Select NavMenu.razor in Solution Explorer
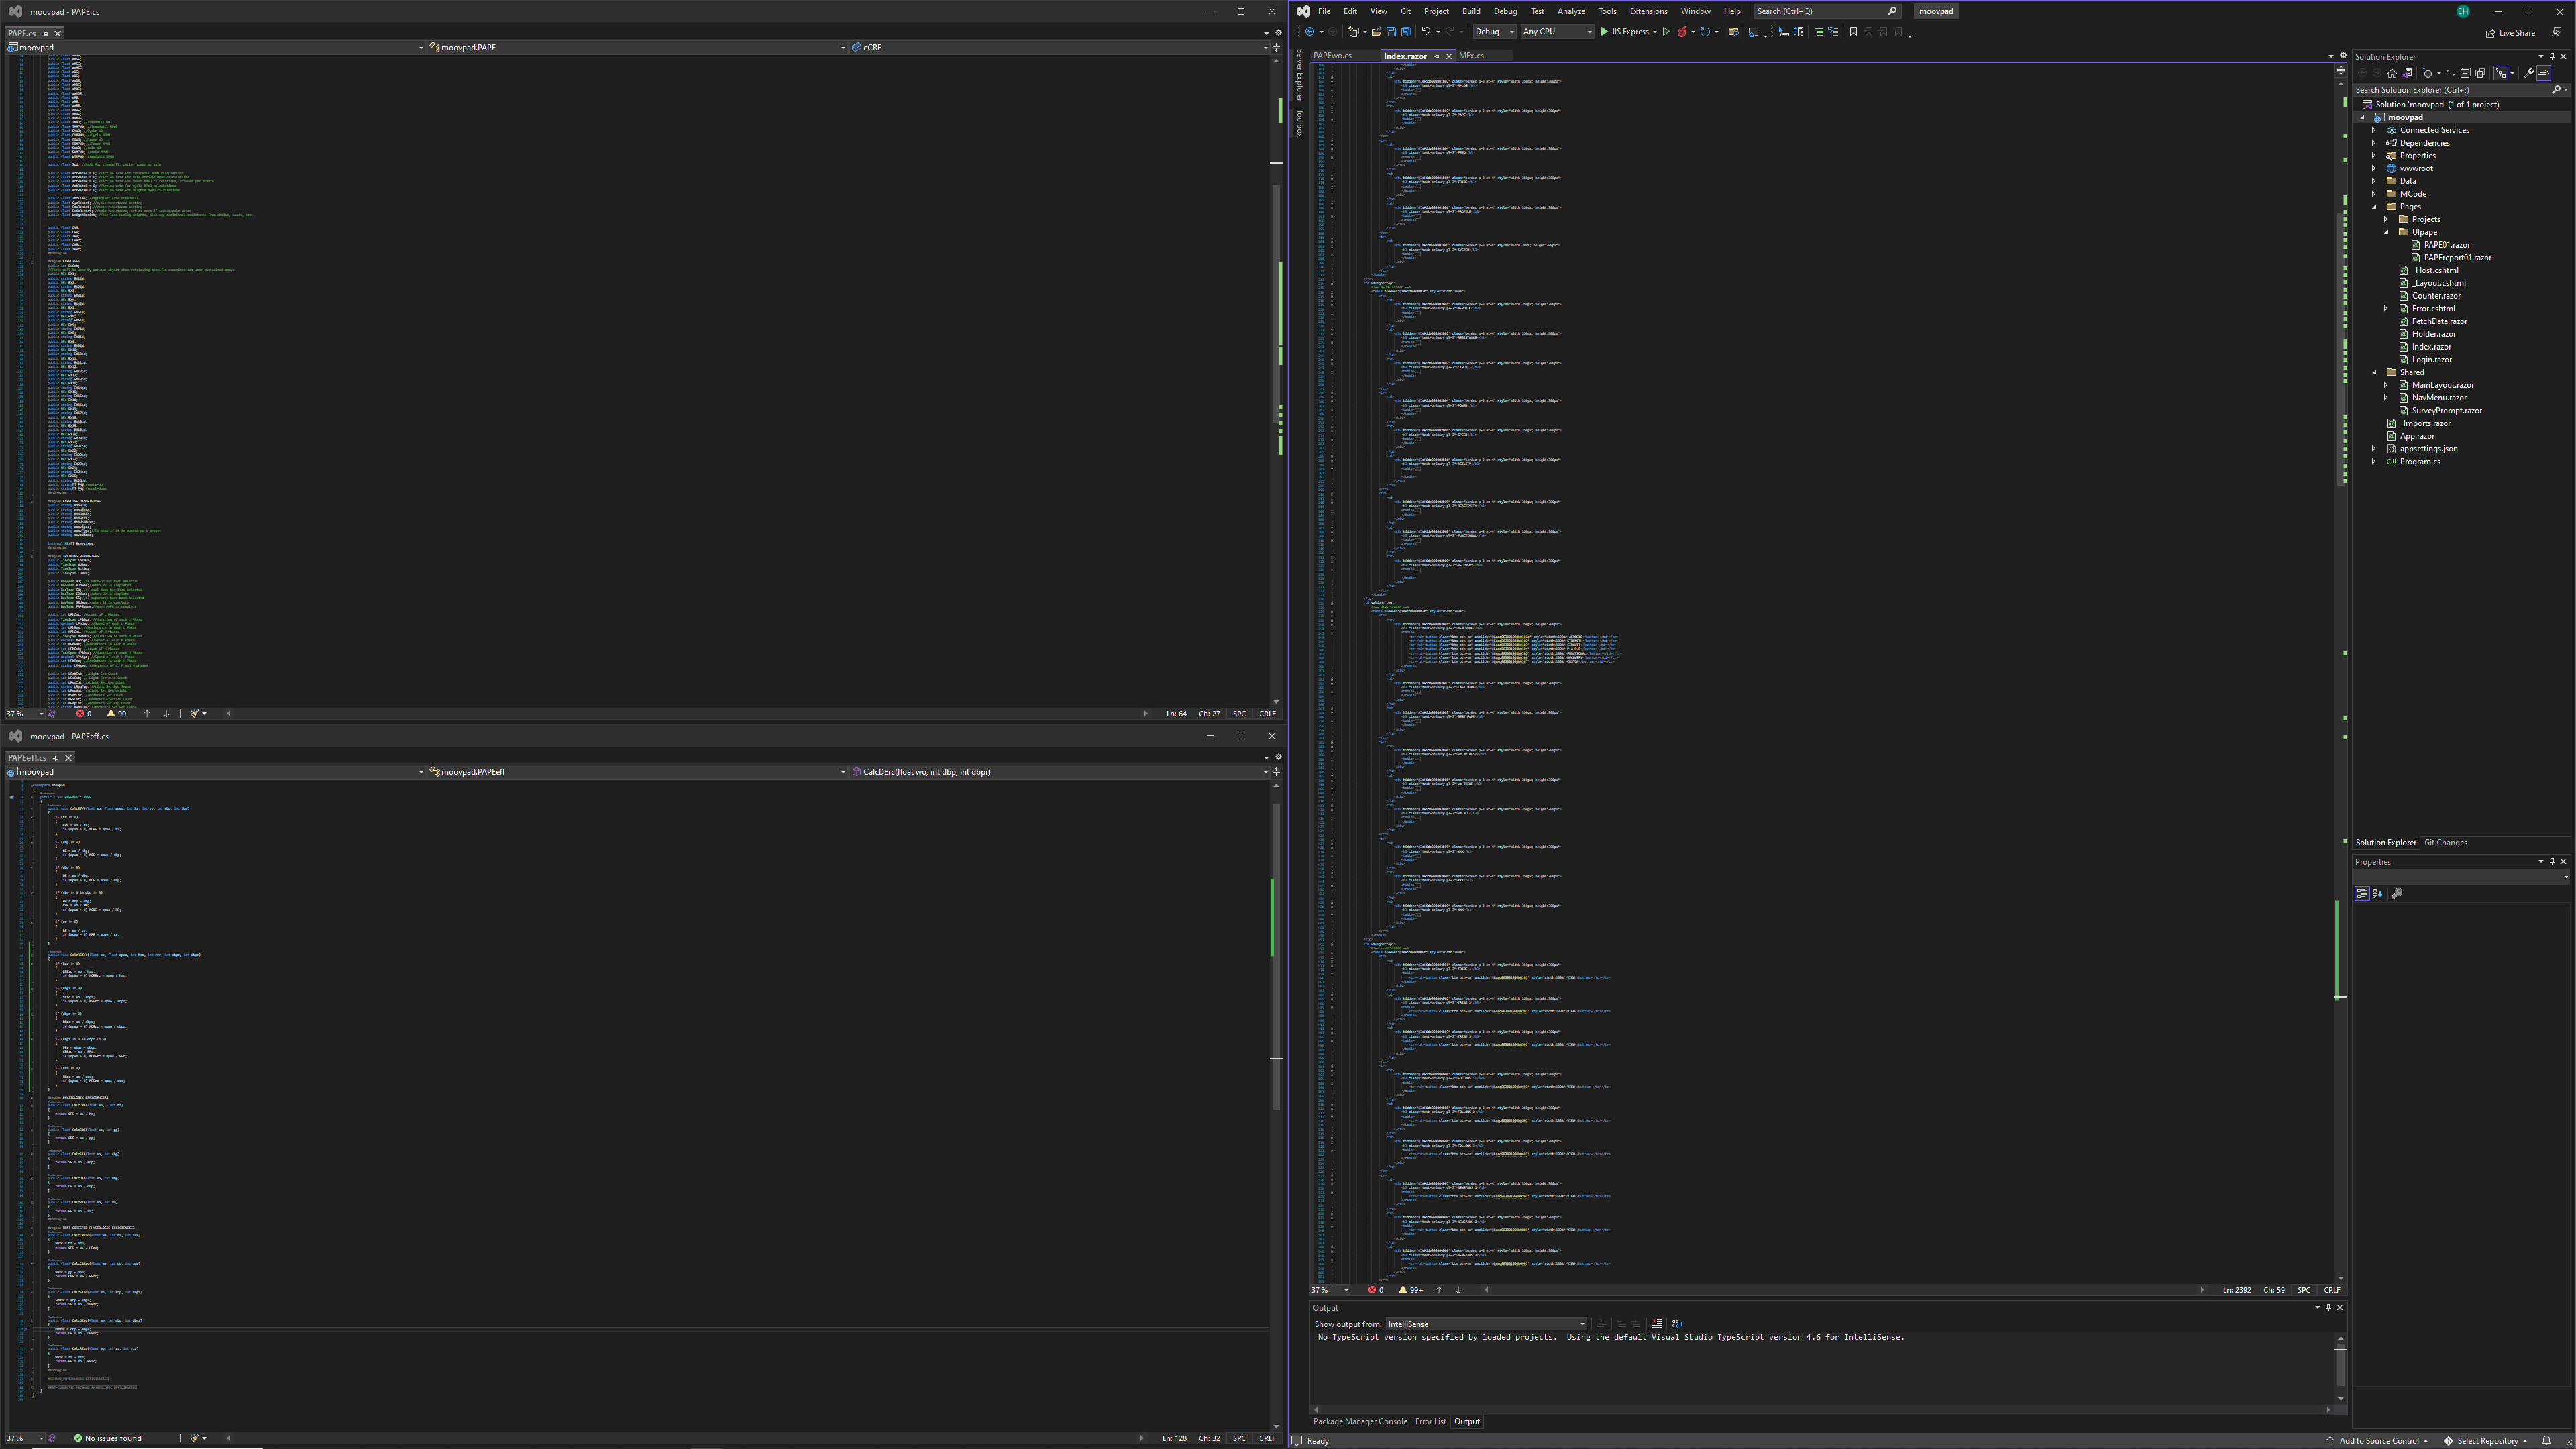Viewport: 2576px width, 1449px height. tap(2438, 398)
